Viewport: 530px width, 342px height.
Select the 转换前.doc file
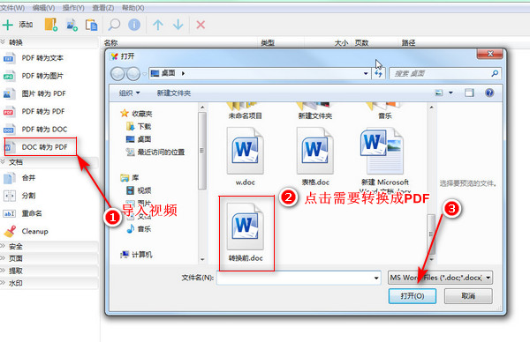[246, 233]
